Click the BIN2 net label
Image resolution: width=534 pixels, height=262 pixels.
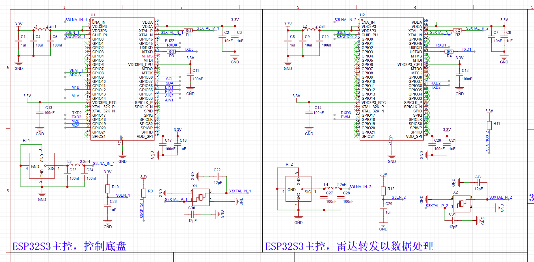coord(169,92)
